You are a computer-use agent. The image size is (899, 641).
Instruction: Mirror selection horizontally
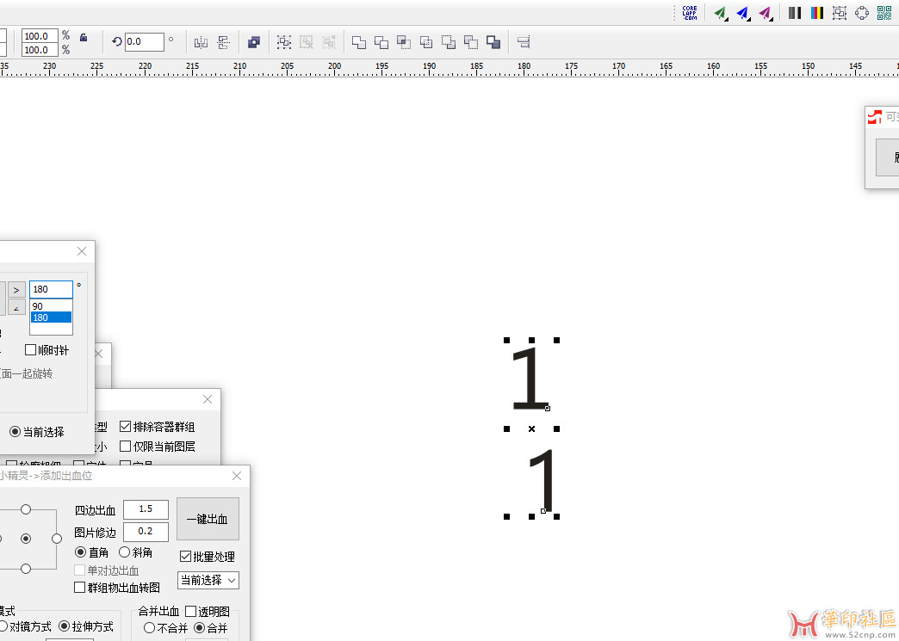pyautogui.click(x=201, y=42)
